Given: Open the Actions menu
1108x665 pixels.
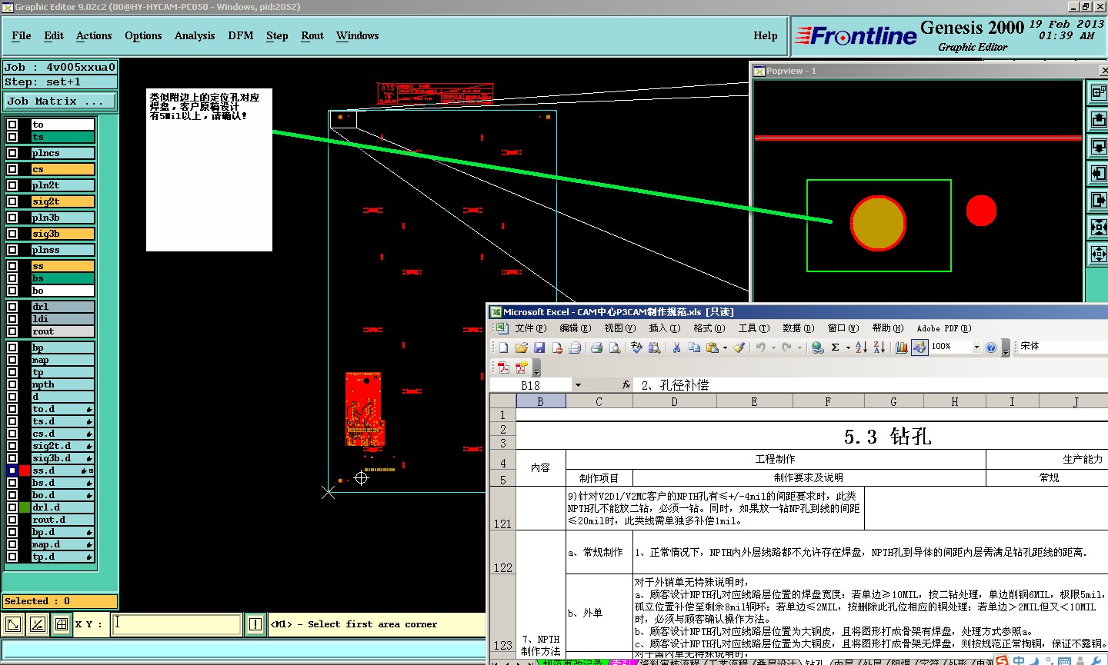Looking at the screenshot, I should [94, 35].
